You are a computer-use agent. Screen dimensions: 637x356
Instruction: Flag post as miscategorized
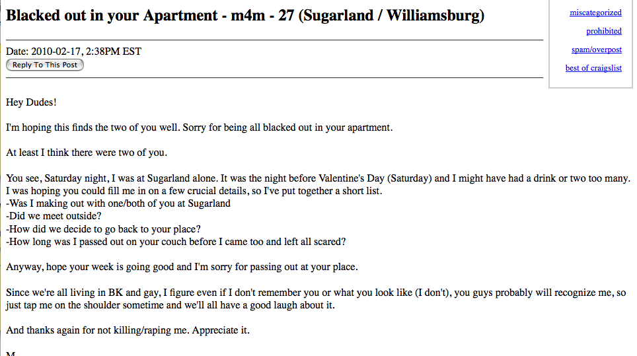pyautogui.click(x=595, y=13)
